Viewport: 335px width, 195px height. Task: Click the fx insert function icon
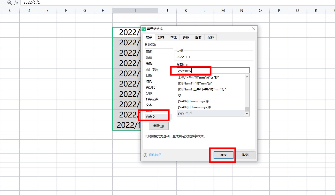16,3
